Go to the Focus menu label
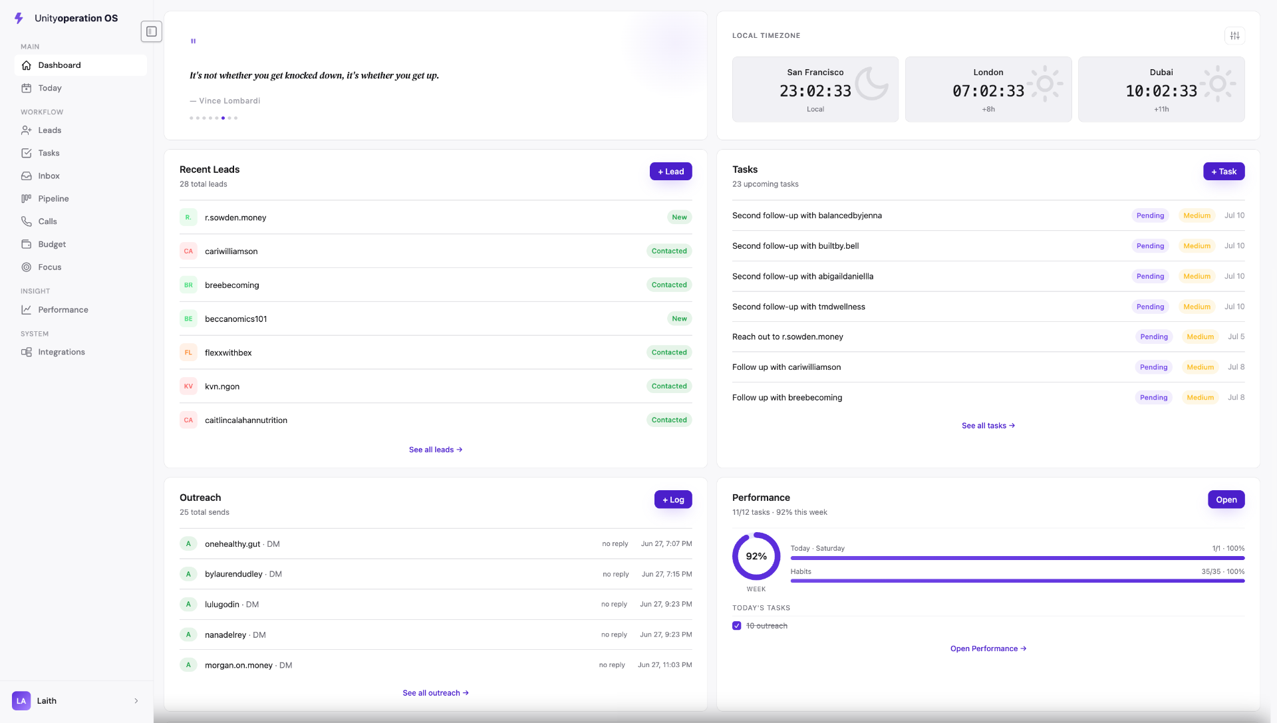This screenshot has height=723, width=1277. click(x=50, y=267)
